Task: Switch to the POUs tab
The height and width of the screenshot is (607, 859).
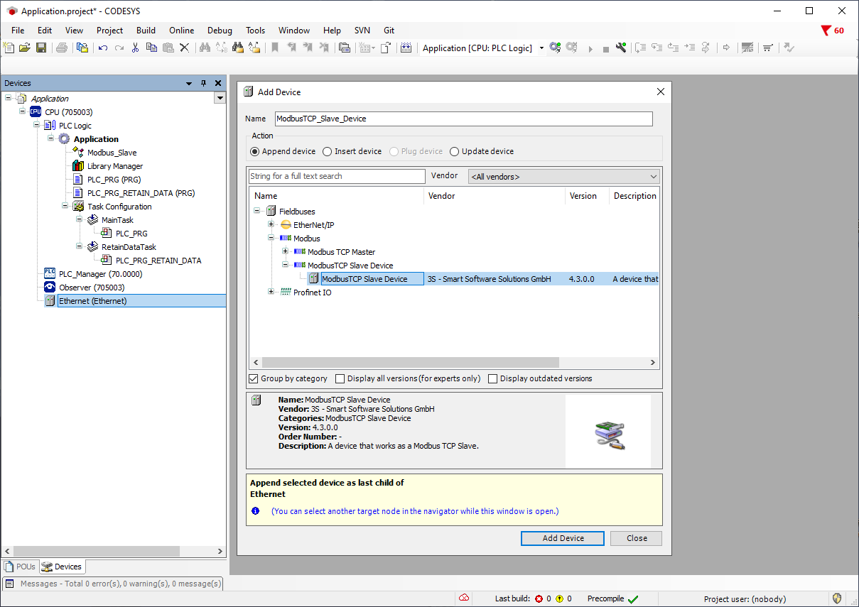Action: [20, 566]
